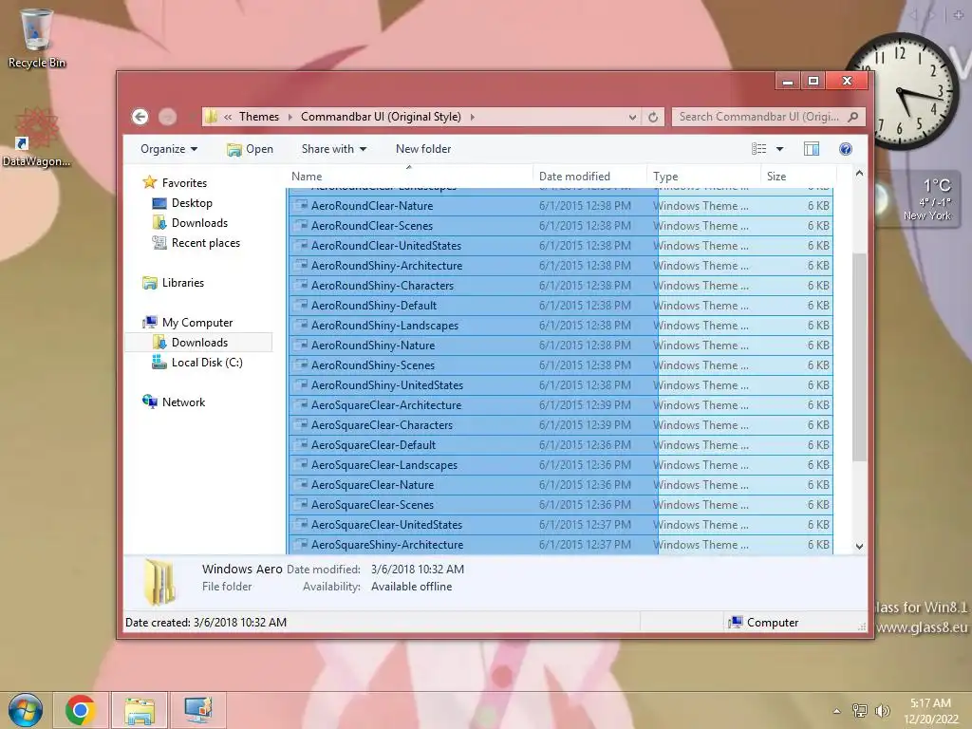Click Themes in the address breadcrumb
Viewport: 972px width, 729px height.
(x=259, y=117)
